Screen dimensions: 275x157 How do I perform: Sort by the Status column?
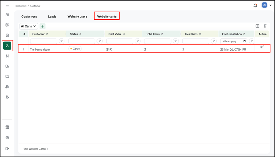pyautogui.click(x=80, y=34)
